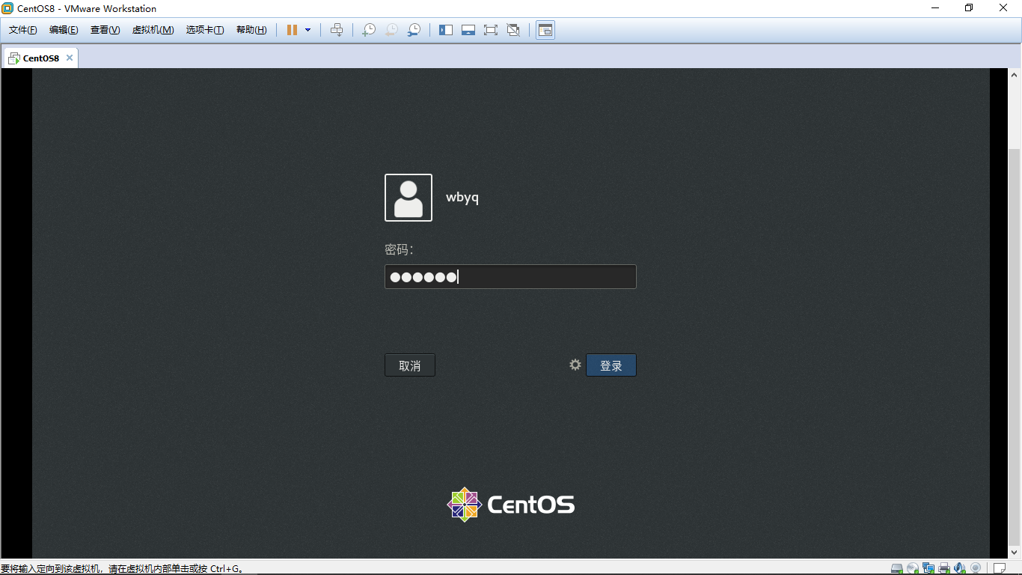Focus the 密码 password input field
The width and height of the screenshot is (1022, 575).
click(x=510, y=277)
